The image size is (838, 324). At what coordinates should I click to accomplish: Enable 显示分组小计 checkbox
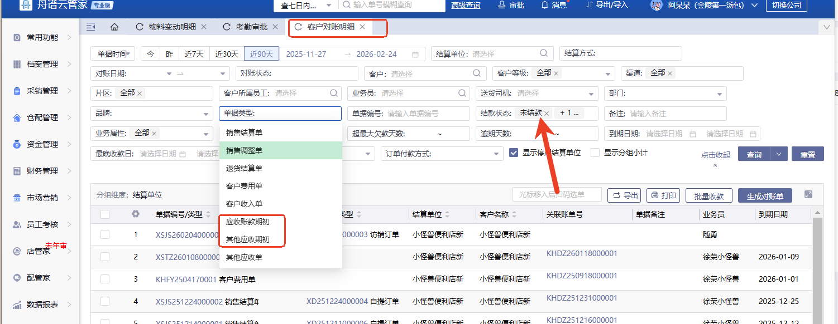[x=595, y=153]
